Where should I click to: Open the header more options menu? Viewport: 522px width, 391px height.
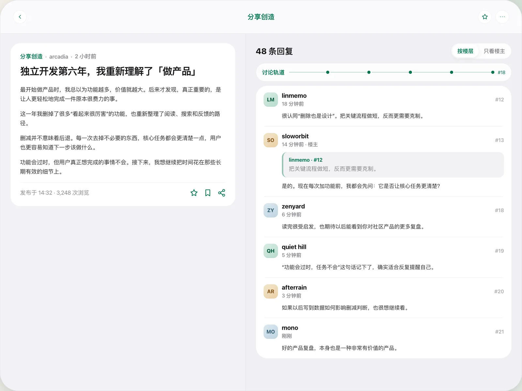(x=502, y=17)
